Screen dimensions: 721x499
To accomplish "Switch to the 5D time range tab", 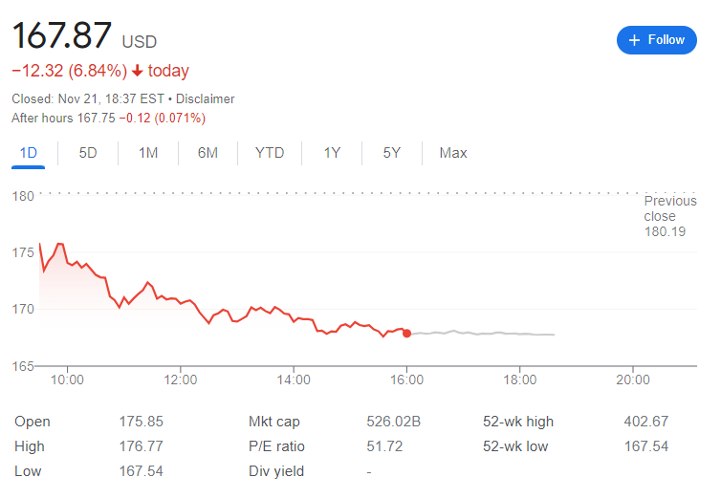I will [88, 153].
